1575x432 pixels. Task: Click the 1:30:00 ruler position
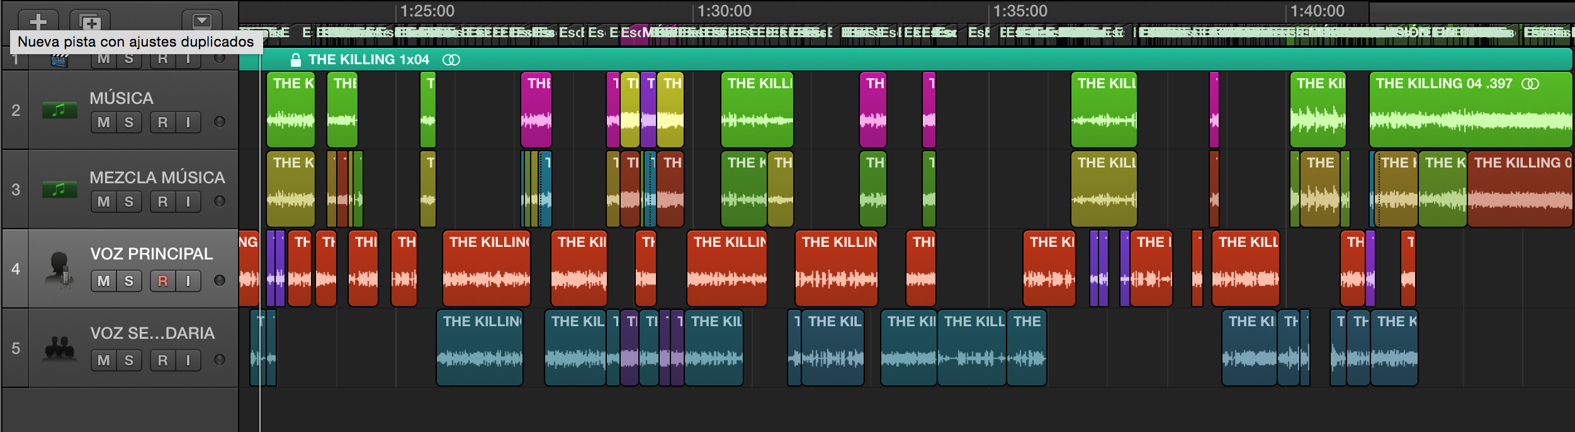(x=724, y=11)
